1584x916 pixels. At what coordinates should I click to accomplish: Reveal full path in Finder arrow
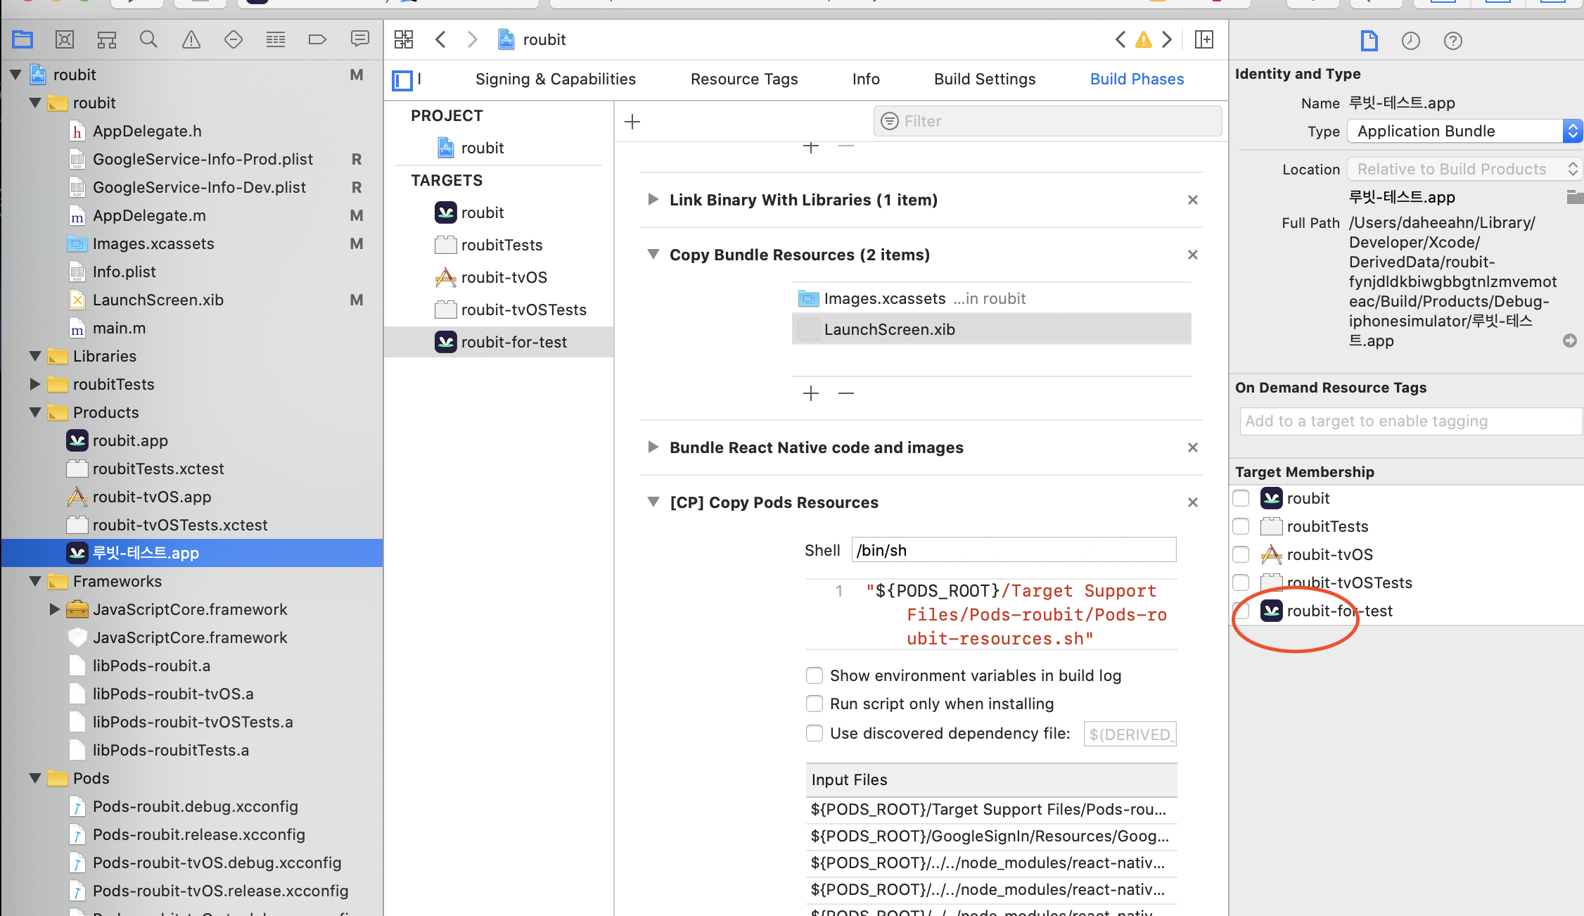[1569, 341]
